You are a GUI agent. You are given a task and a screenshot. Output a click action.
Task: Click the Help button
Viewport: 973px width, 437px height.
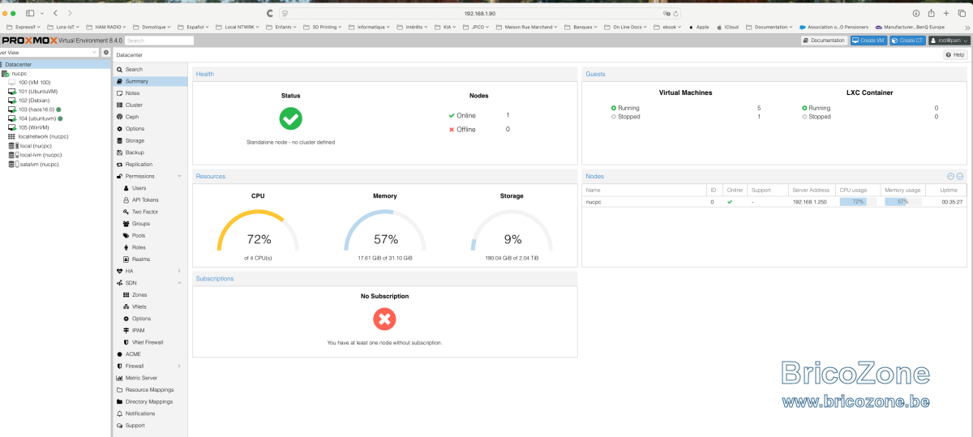(x=955, y=54)
